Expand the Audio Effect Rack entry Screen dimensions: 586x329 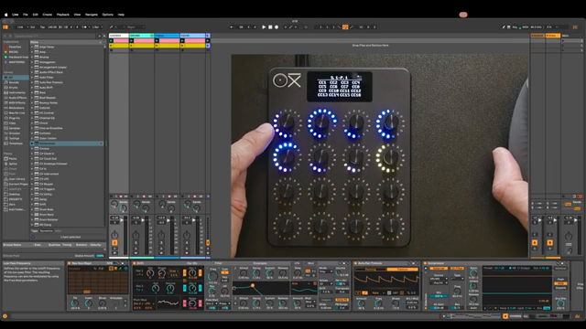pos(32,72)
